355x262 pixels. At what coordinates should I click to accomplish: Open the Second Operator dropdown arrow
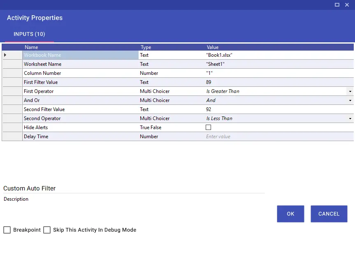(x=350, y=118)
